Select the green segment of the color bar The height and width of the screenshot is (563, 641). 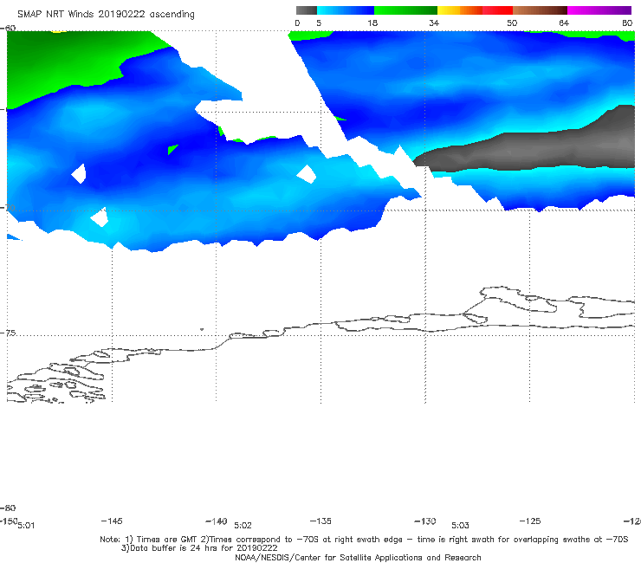tap(405, 10)
